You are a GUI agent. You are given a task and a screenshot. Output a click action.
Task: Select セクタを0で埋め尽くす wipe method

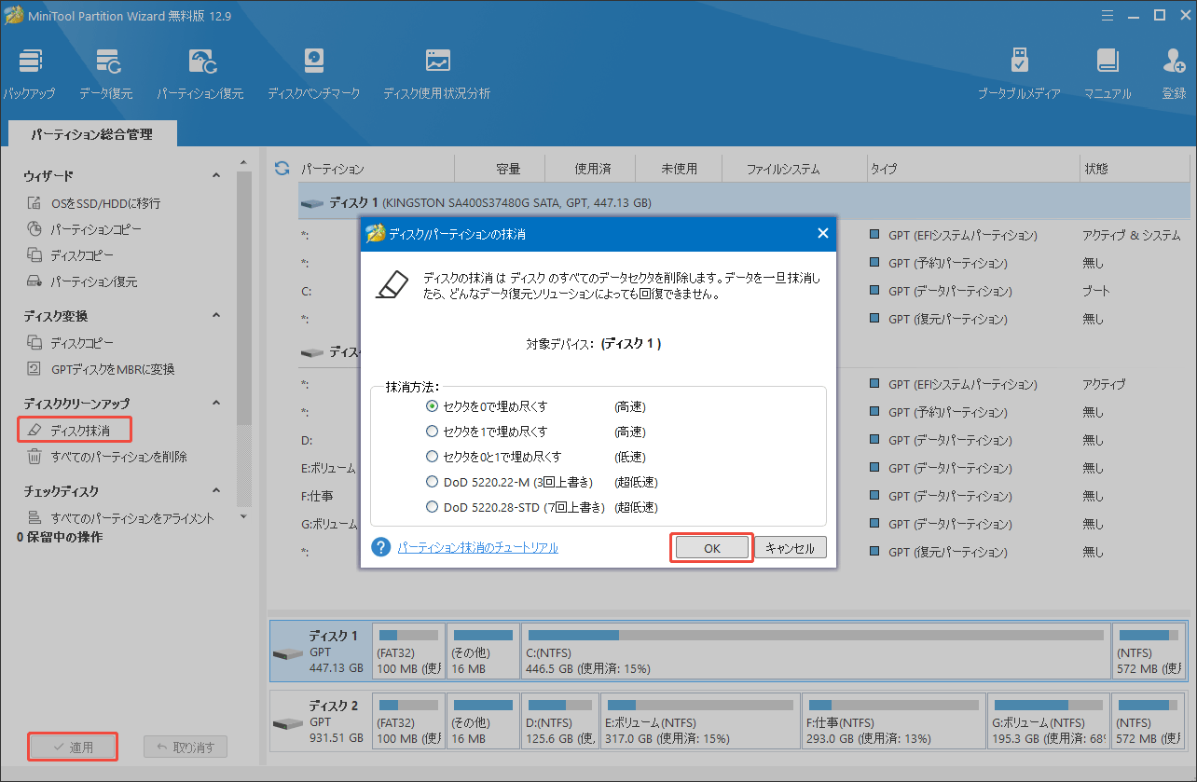432,406
